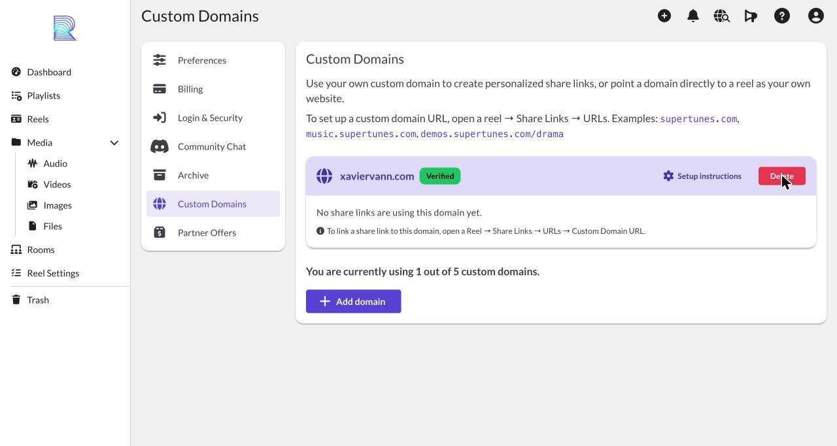Screen dimensions: 837x446
Task: Open Setup instructions for xaviervann.com
Action: [x=702, y=176]
